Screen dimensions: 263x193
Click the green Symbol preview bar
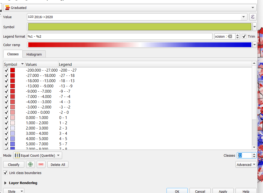pos(139,27)
